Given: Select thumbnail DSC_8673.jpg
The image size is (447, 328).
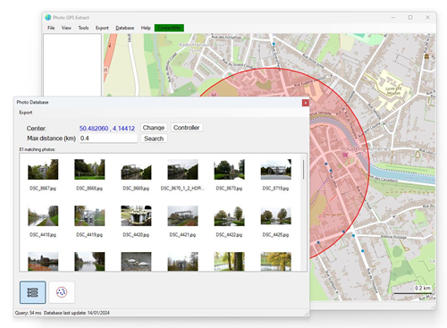Looking at the screenshot, I should [x=229, y=169].
